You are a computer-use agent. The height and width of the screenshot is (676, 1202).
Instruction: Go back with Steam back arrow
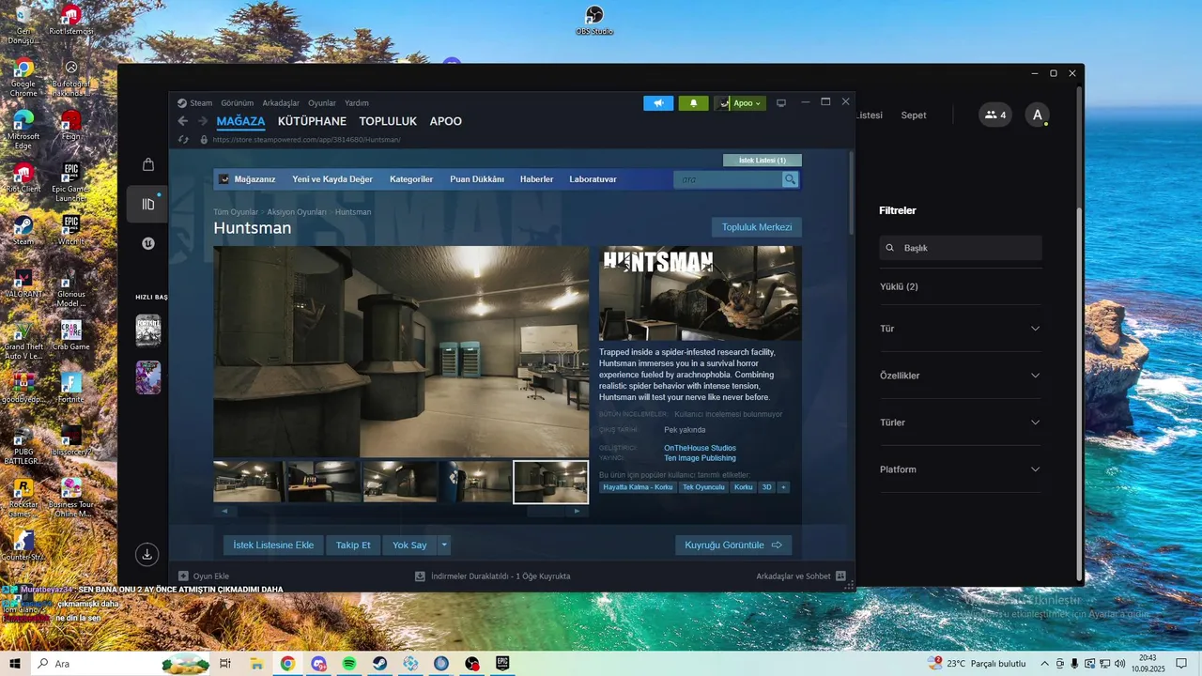(183, 121)
